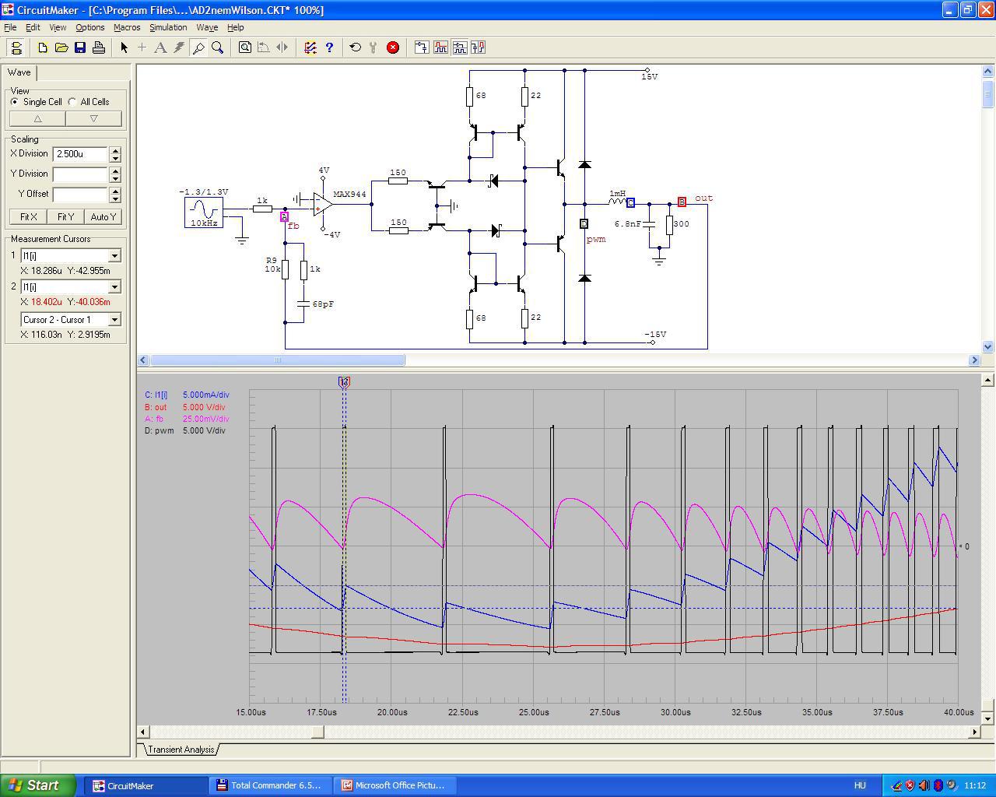996x797 pixels.
Task: Open the Simulation menu
Action: (x=168, y=27)
